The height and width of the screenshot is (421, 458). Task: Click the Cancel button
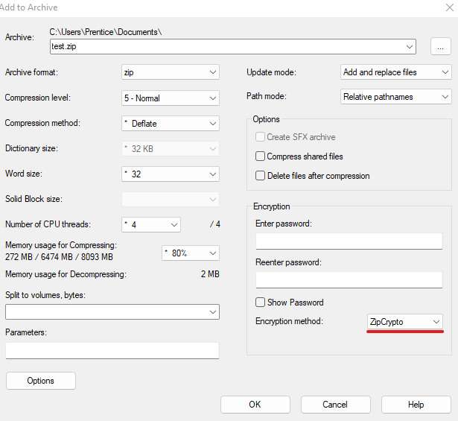tap(335, 405)
